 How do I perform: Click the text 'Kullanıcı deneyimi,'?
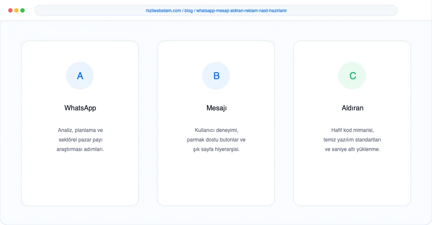216,130
